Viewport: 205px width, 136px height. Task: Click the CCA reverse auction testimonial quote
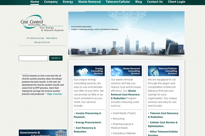[43, 85]
